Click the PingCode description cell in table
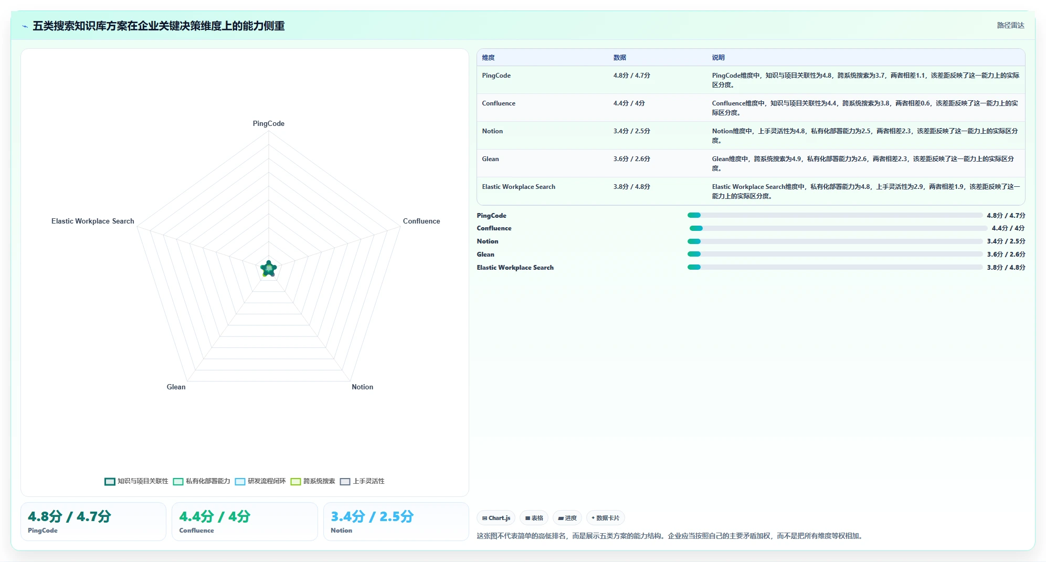This screenshot has width=1046, height=562. click(865, 80)
